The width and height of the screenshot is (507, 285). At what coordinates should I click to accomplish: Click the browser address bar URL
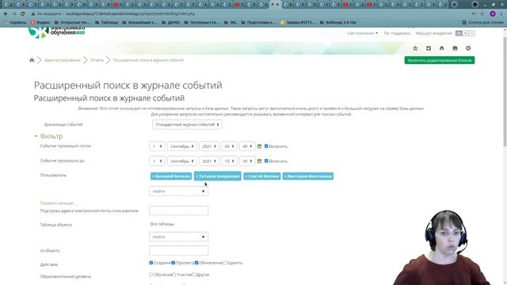pyautogui.click(x=130, y=14)
